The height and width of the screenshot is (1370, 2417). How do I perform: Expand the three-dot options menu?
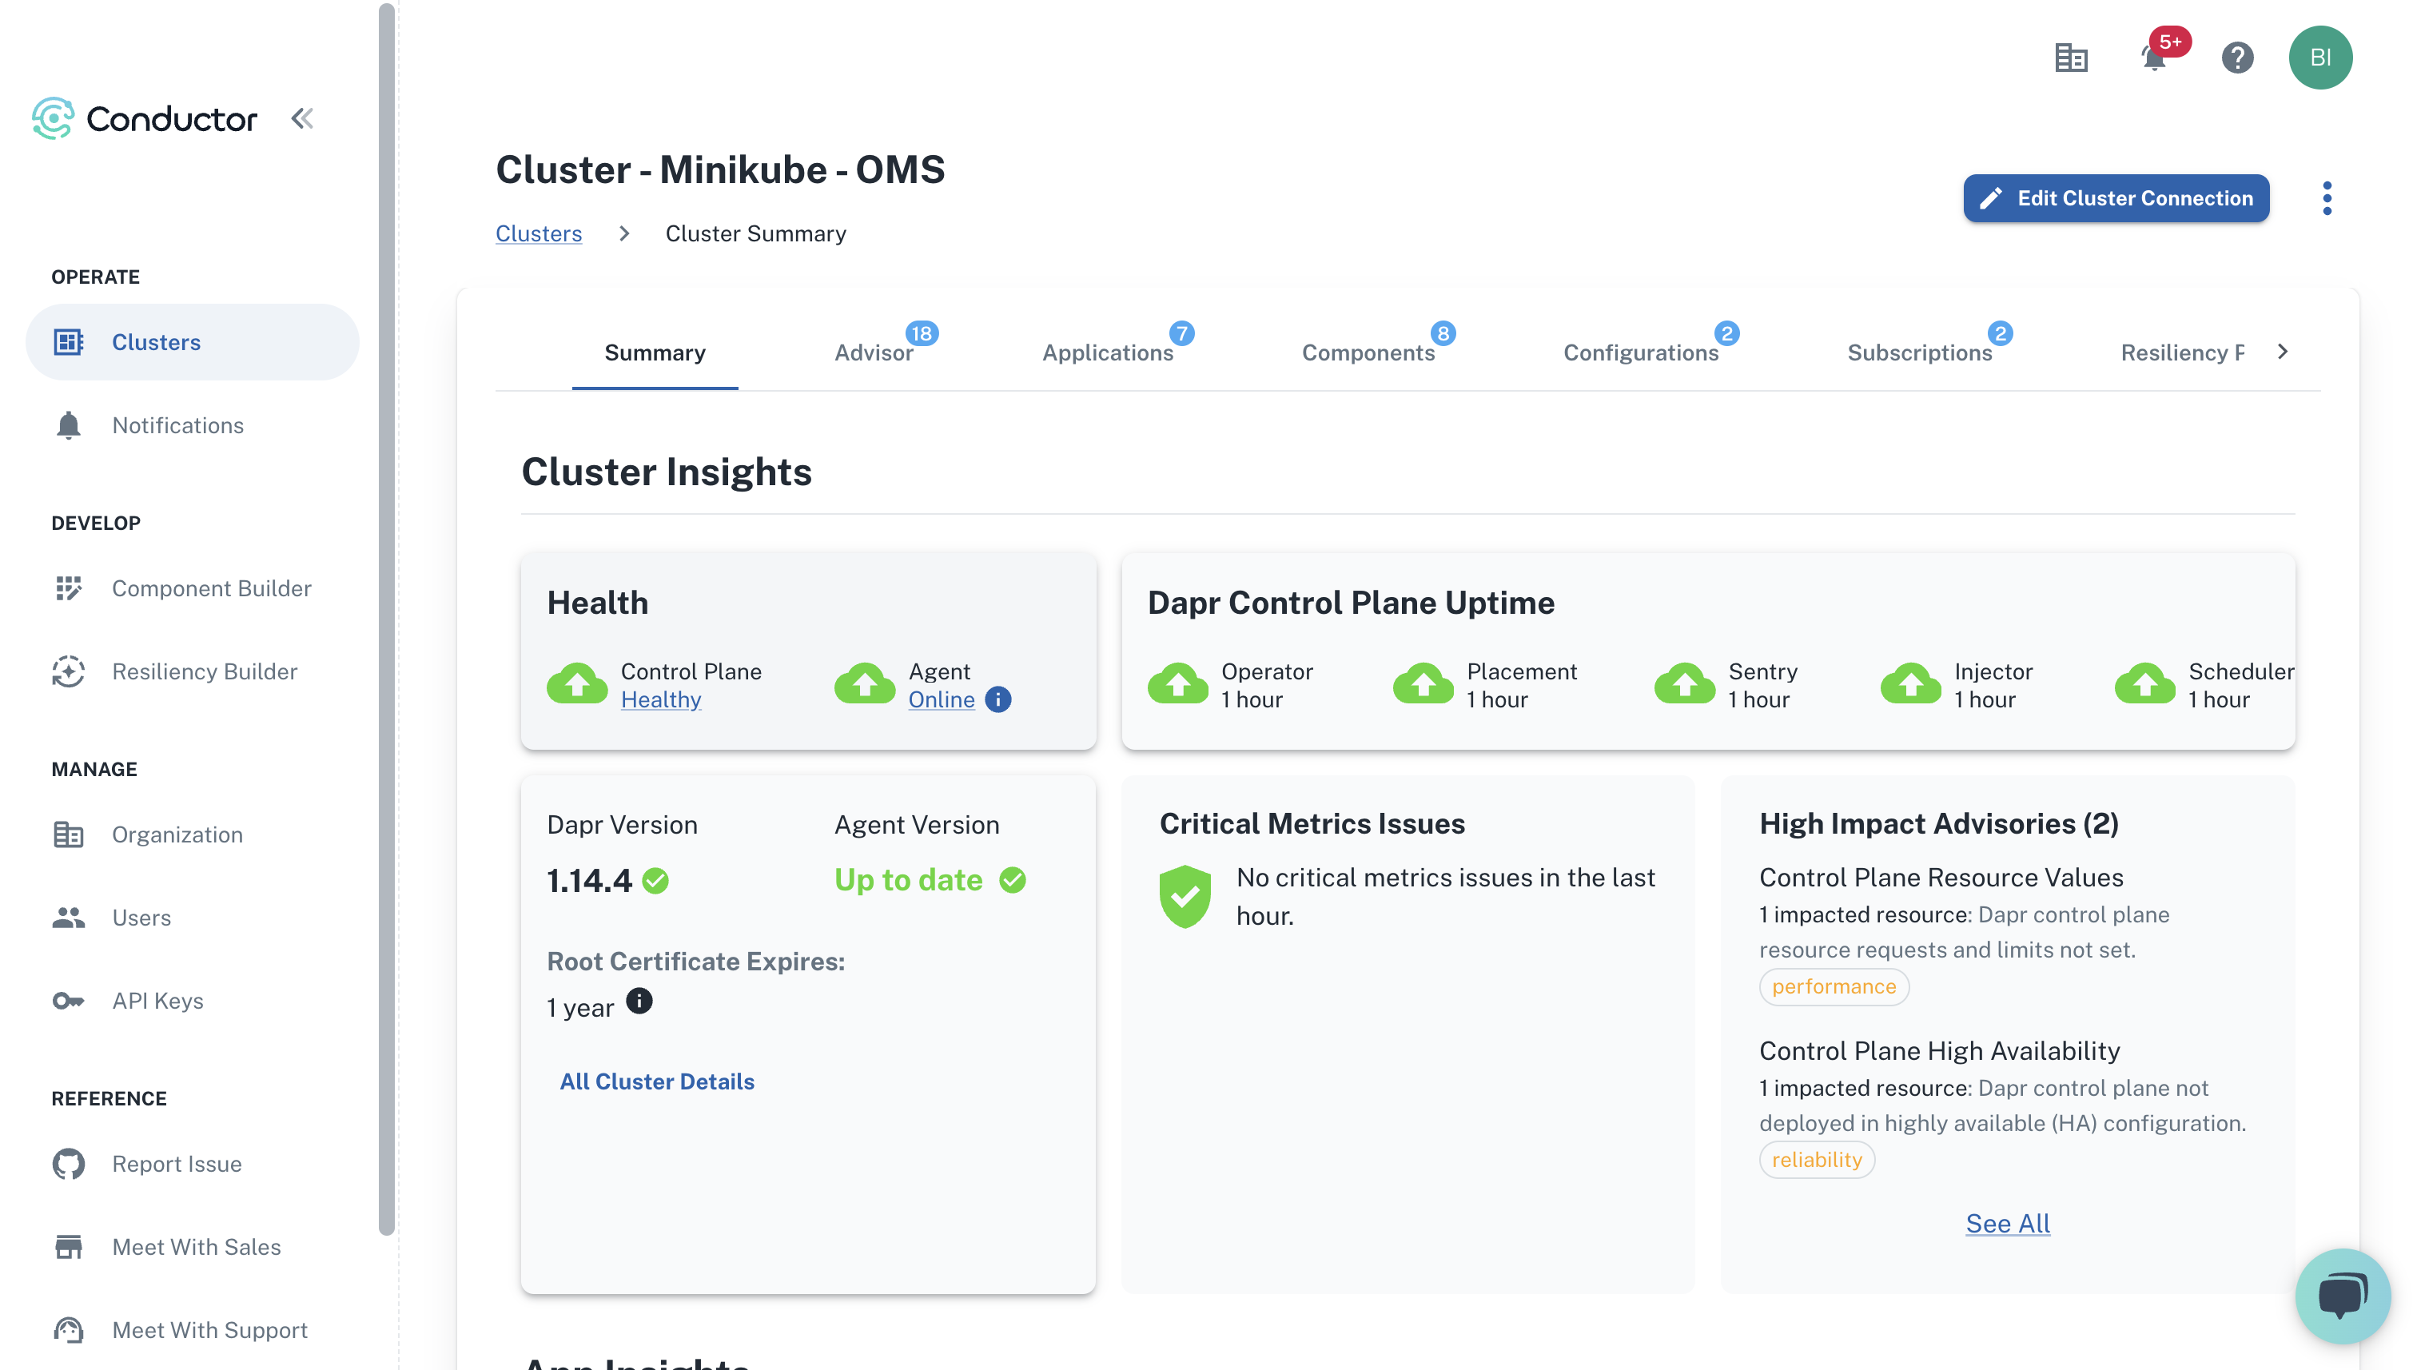(2326, 197)
